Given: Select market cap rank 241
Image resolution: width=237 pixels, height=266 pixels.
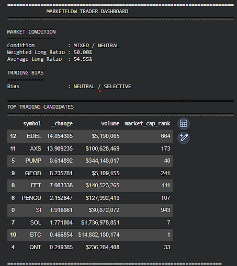Looking at the screenshot, I should point(165,173).
